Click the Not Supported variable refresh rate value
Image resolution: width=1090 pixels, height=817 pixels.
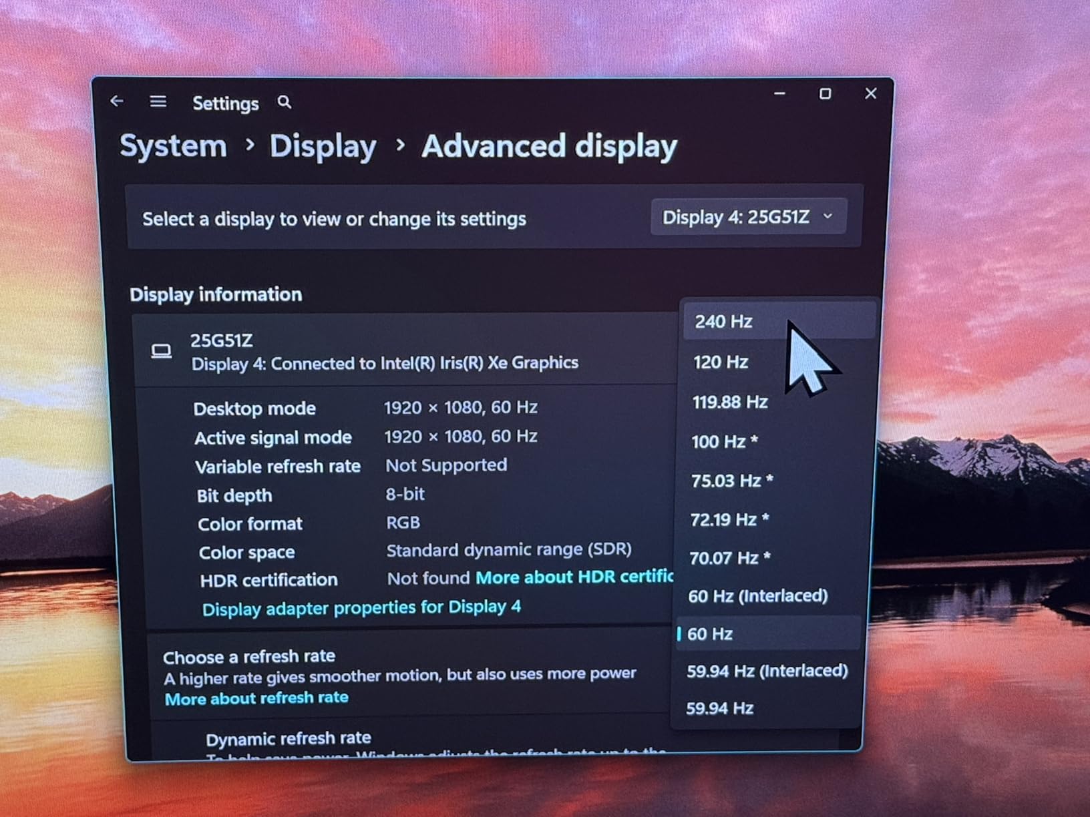pos(446,465)
